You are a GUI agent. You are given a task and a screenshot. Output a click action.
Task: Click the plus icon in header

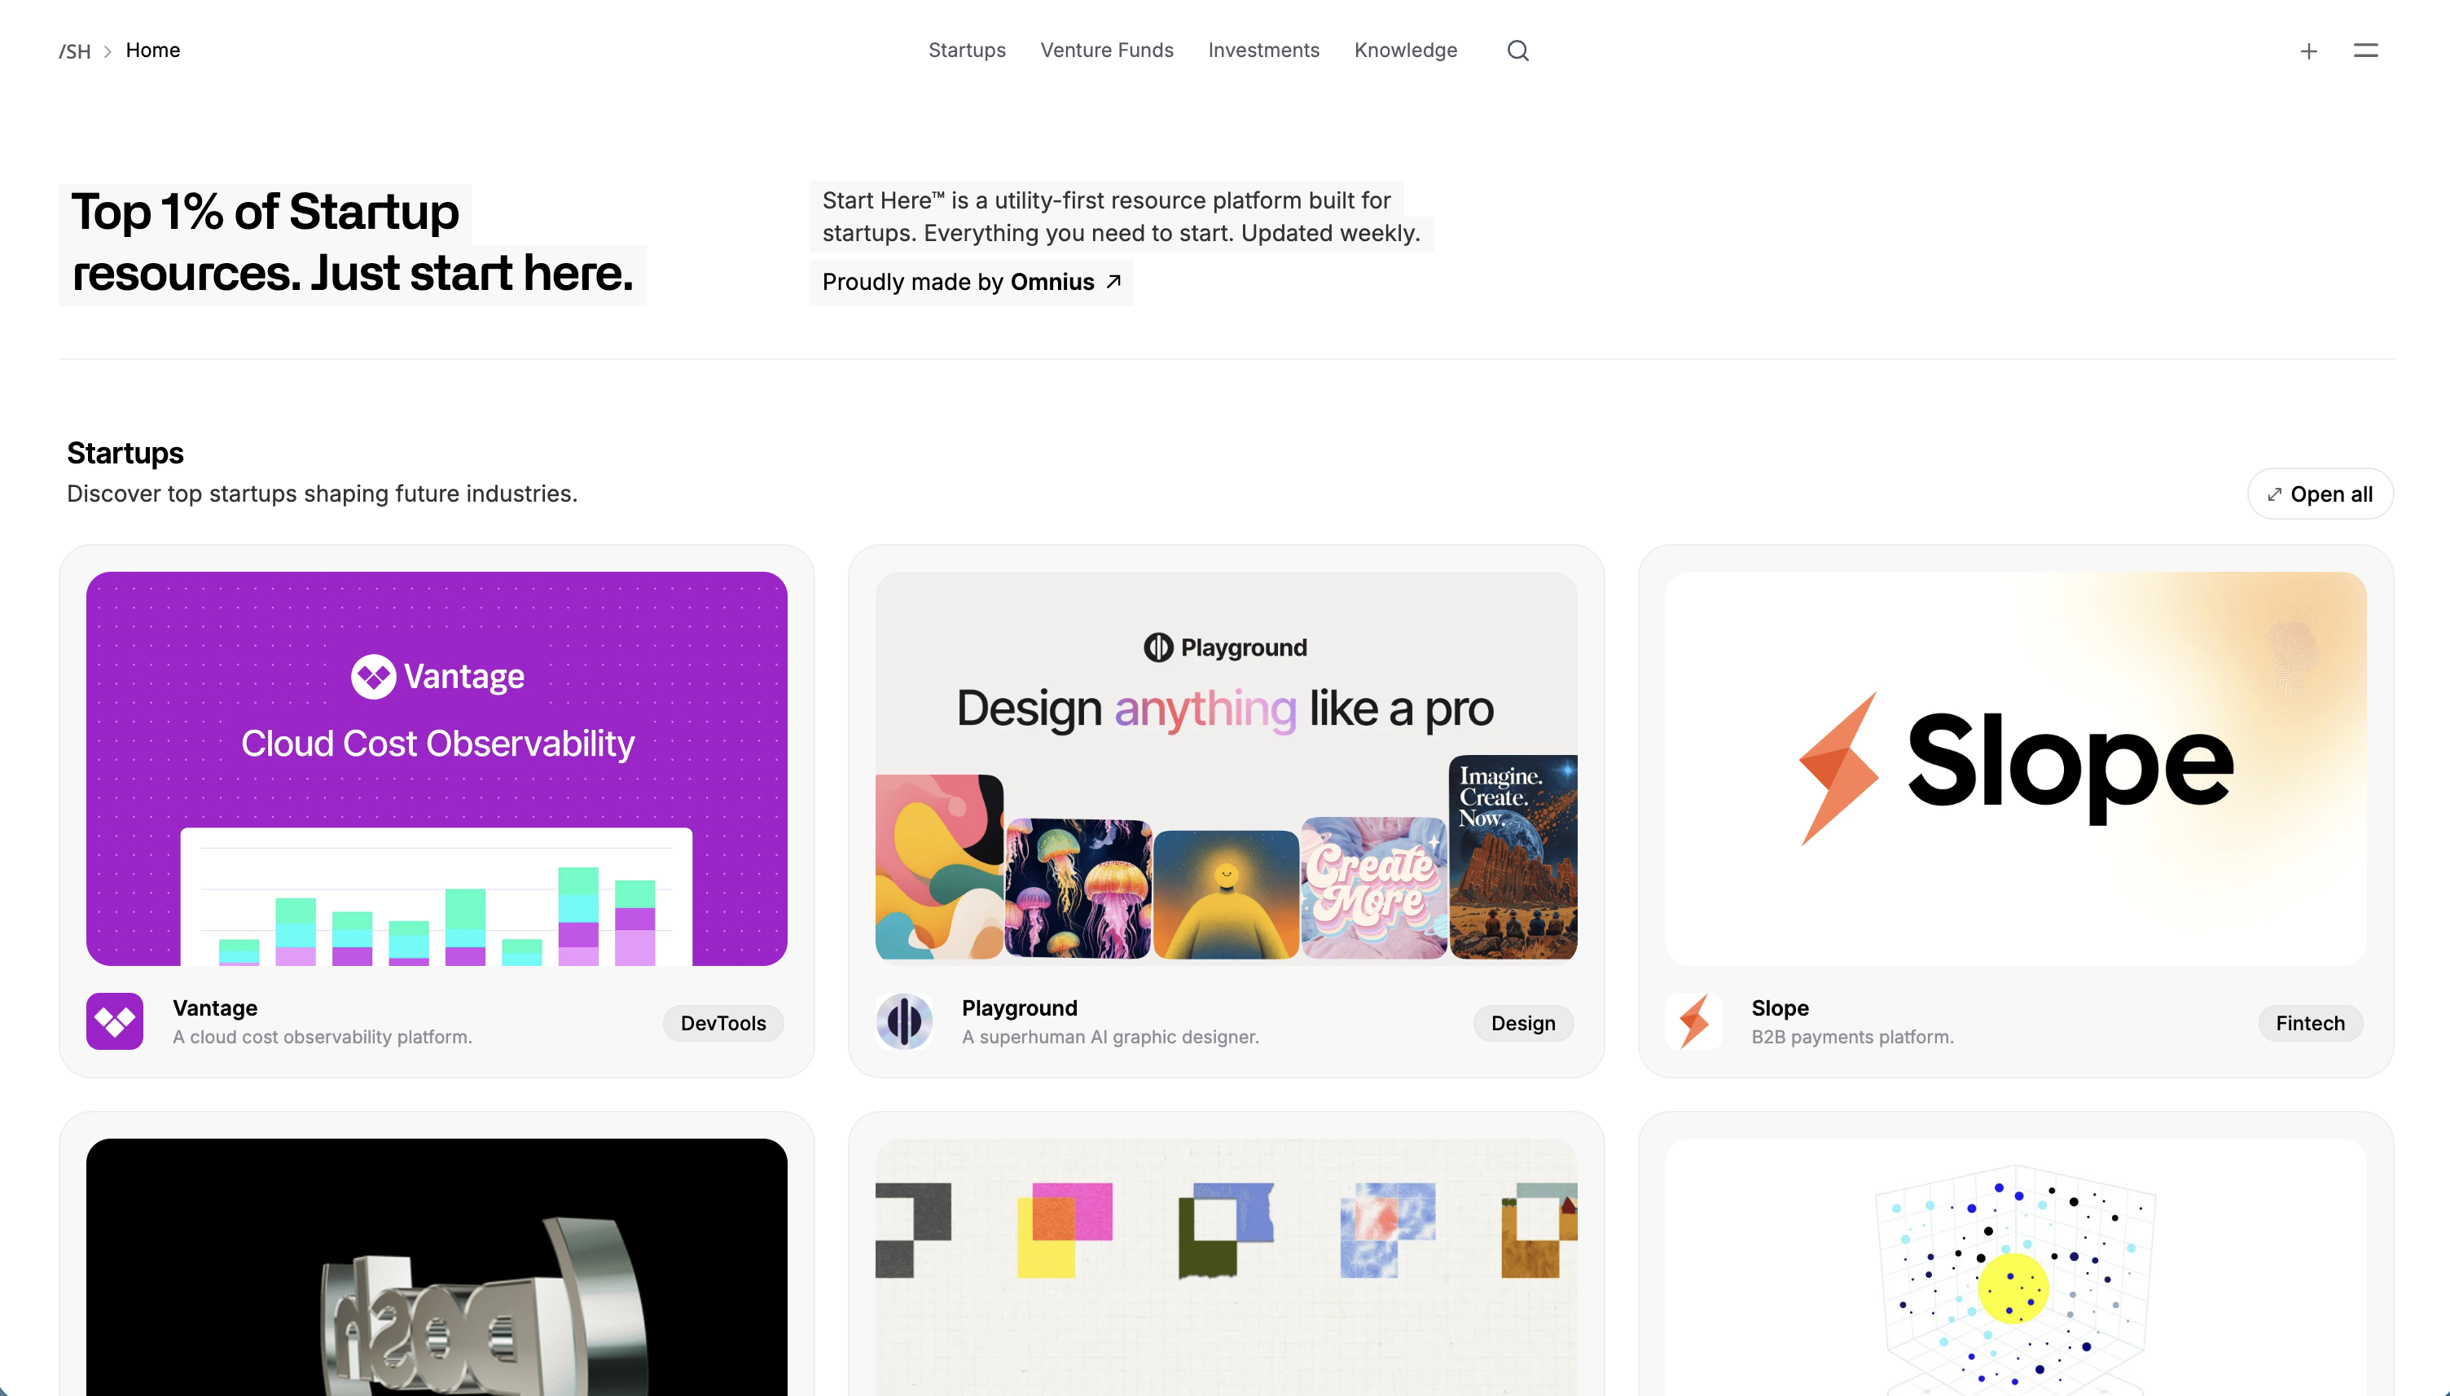coord(2308,50)
